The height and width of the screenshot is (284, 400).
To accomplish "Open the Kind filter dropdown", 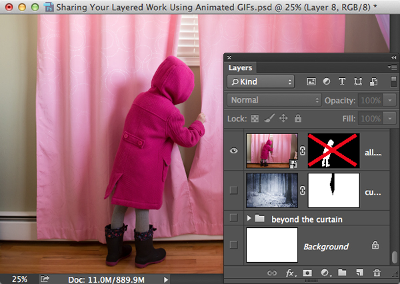I will point(261,81).
